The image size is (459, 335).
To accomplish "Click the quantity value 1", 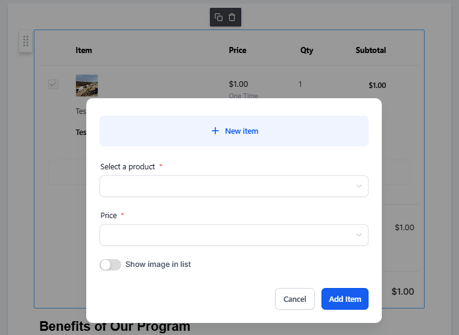I will tap(300, 84).
